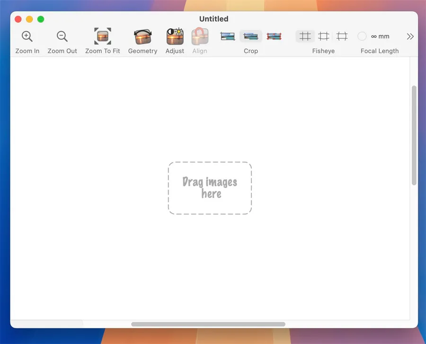Click the ∞ mm focal length field
The width and height of the screenshot is (426, 344).
point(380,36)
